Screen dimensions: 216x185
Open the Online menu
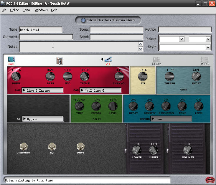tap(14, 10)
